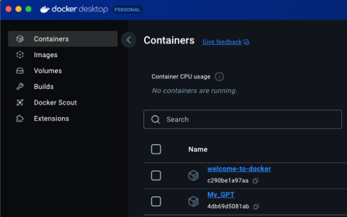Screen dimensions: 347x217
Task: Click the magnifier icon in the search box
Action: (156, 119)
